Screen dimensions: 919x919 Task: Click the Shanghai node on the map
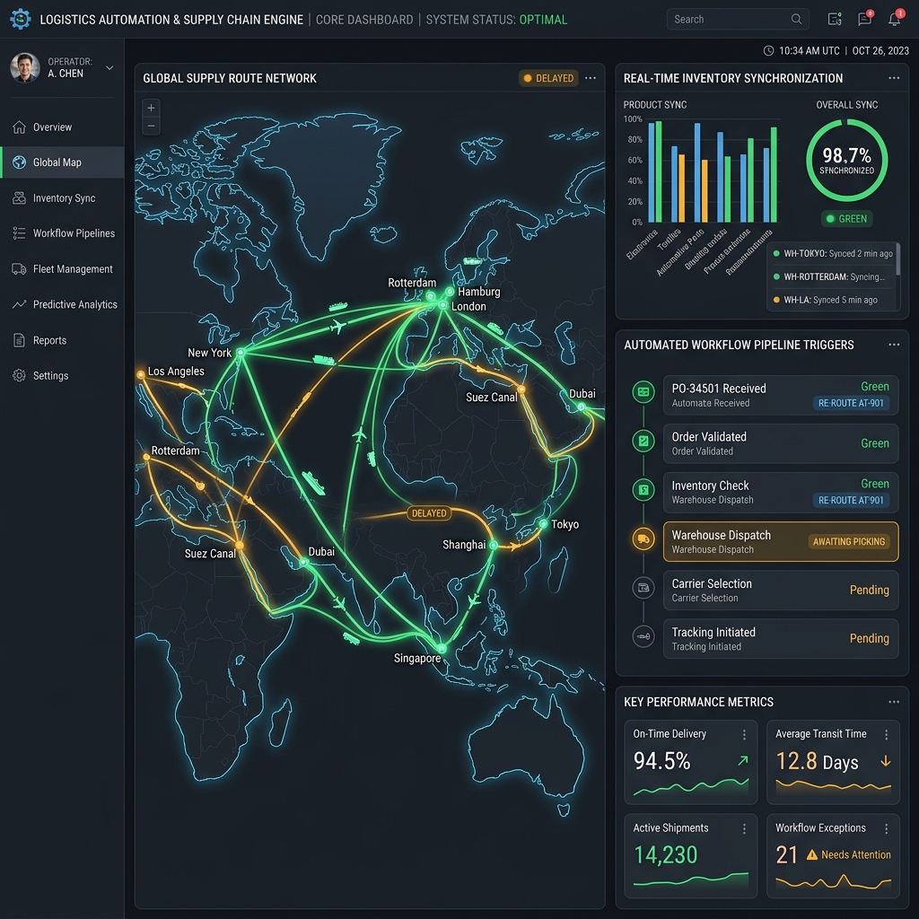494,545
